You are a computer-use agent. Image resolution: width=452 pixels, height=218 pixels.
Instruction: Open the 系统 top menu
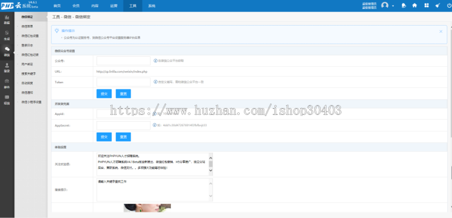click(x=152, y=6)
